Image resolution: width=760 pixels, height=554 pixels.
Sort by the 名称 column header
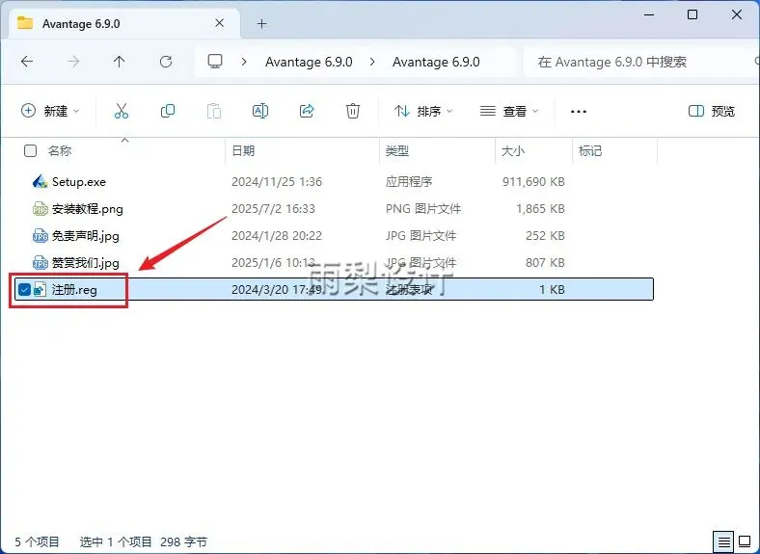point(60,151)
